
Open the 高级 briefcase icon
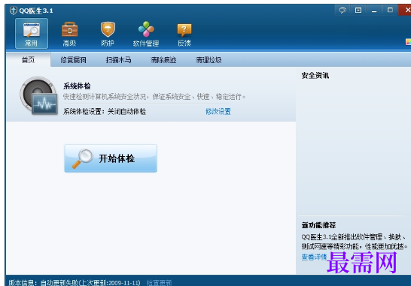click(69, 34)
